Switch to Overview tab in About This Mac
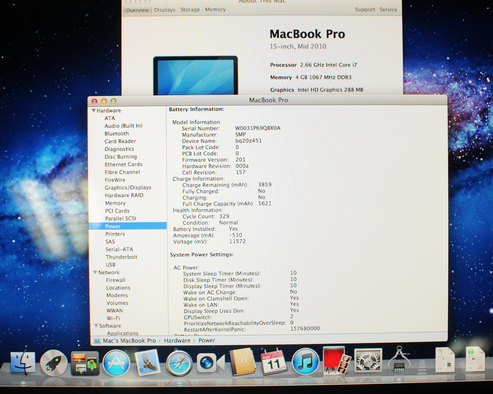 (137, 10)
